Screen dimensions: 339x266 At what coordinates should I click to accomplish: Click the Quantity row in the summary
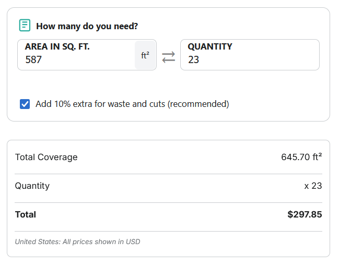coord(168,186)
